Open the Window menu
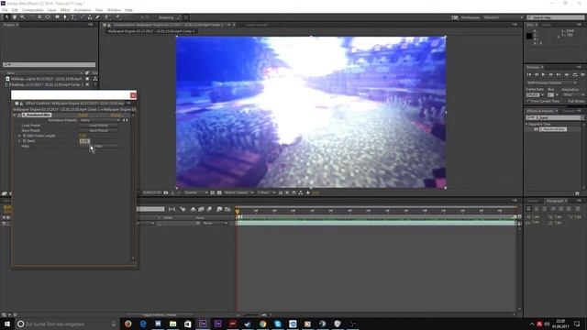The image size is (587, 330). [114, 10]
